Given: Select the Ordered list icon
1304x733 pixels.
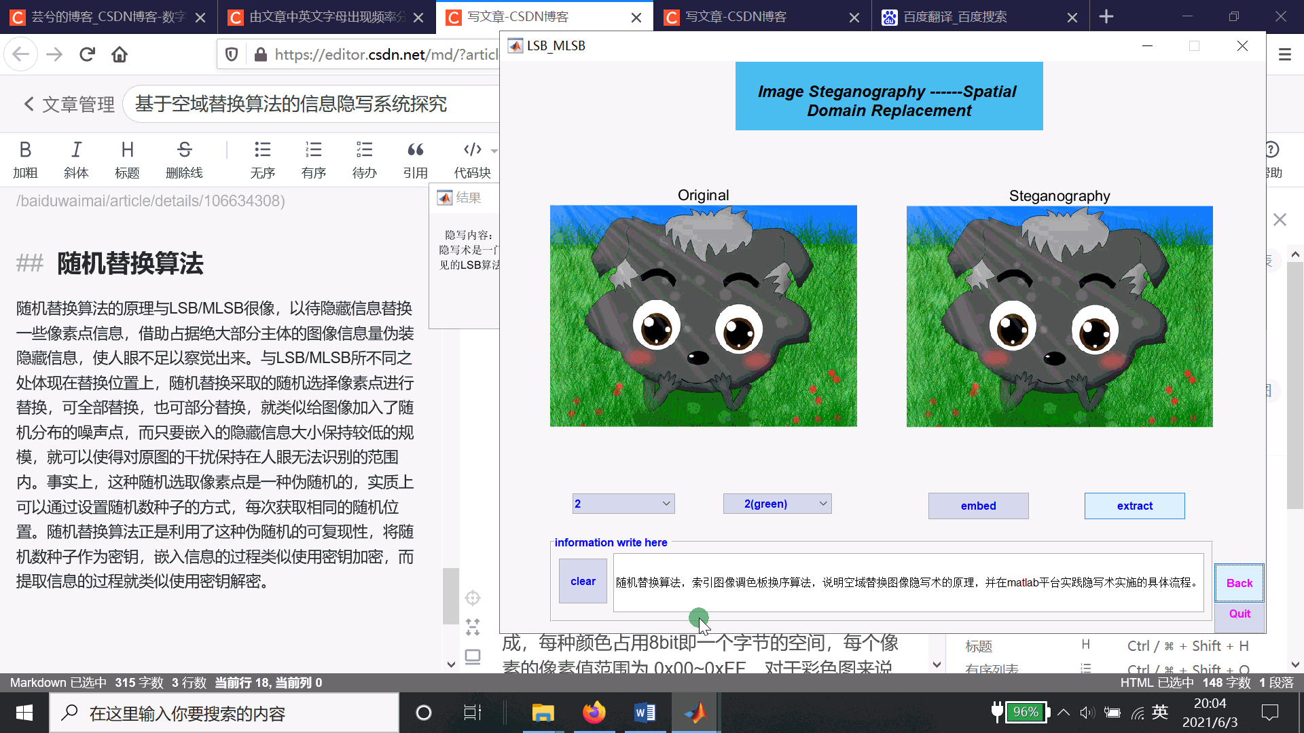Looking at the screenshot, I should point(314,158).
